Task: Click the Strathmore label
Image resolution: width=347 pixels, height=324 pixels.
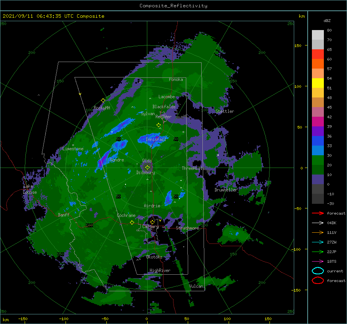Action: (187, 228)
